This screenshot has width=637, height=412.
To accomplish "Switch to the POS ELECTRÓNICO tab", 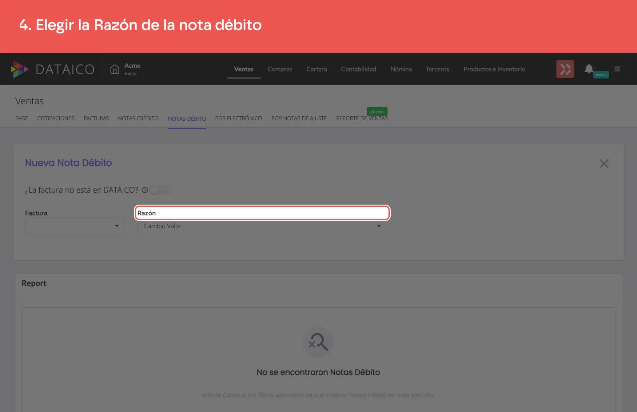I will 238,118.
